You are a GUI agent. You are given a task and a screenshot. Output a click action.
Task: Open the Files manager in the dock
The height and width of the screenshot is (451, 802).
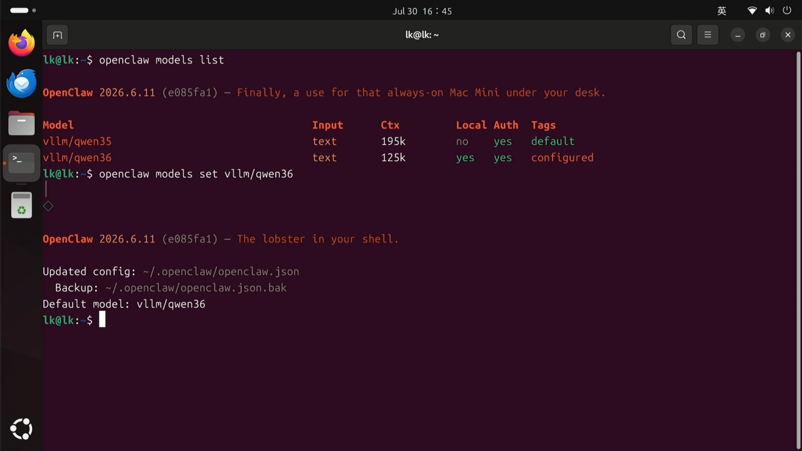pyautogui.click(x=21, y=124)
